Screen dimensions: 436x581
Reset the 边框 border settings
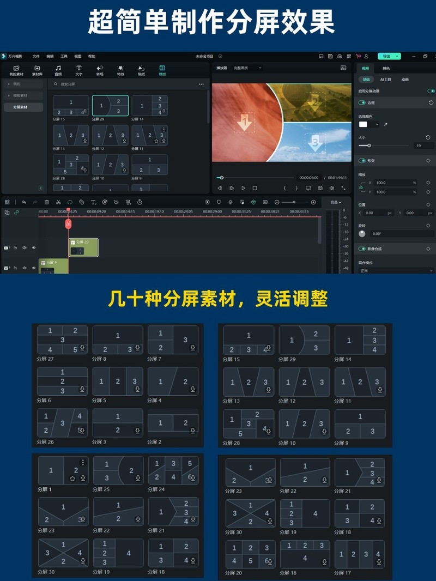[431, 102]
